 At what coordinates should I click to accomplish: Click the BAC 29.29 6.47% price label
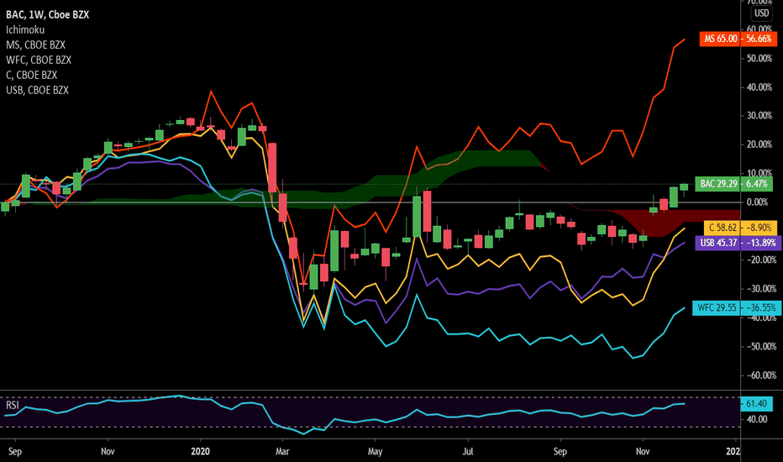[x=733, y=184]
